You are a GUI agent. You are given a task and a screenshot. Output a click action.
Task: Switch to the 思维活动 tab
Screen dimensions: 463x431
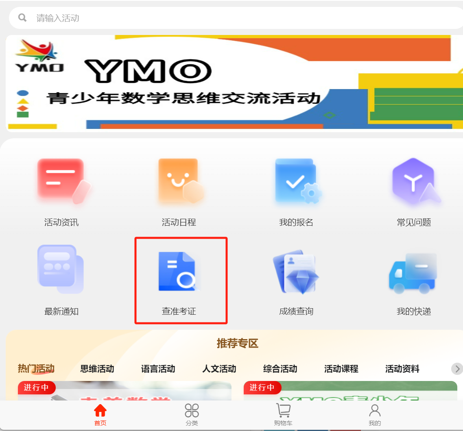click(x=96, y=369)
